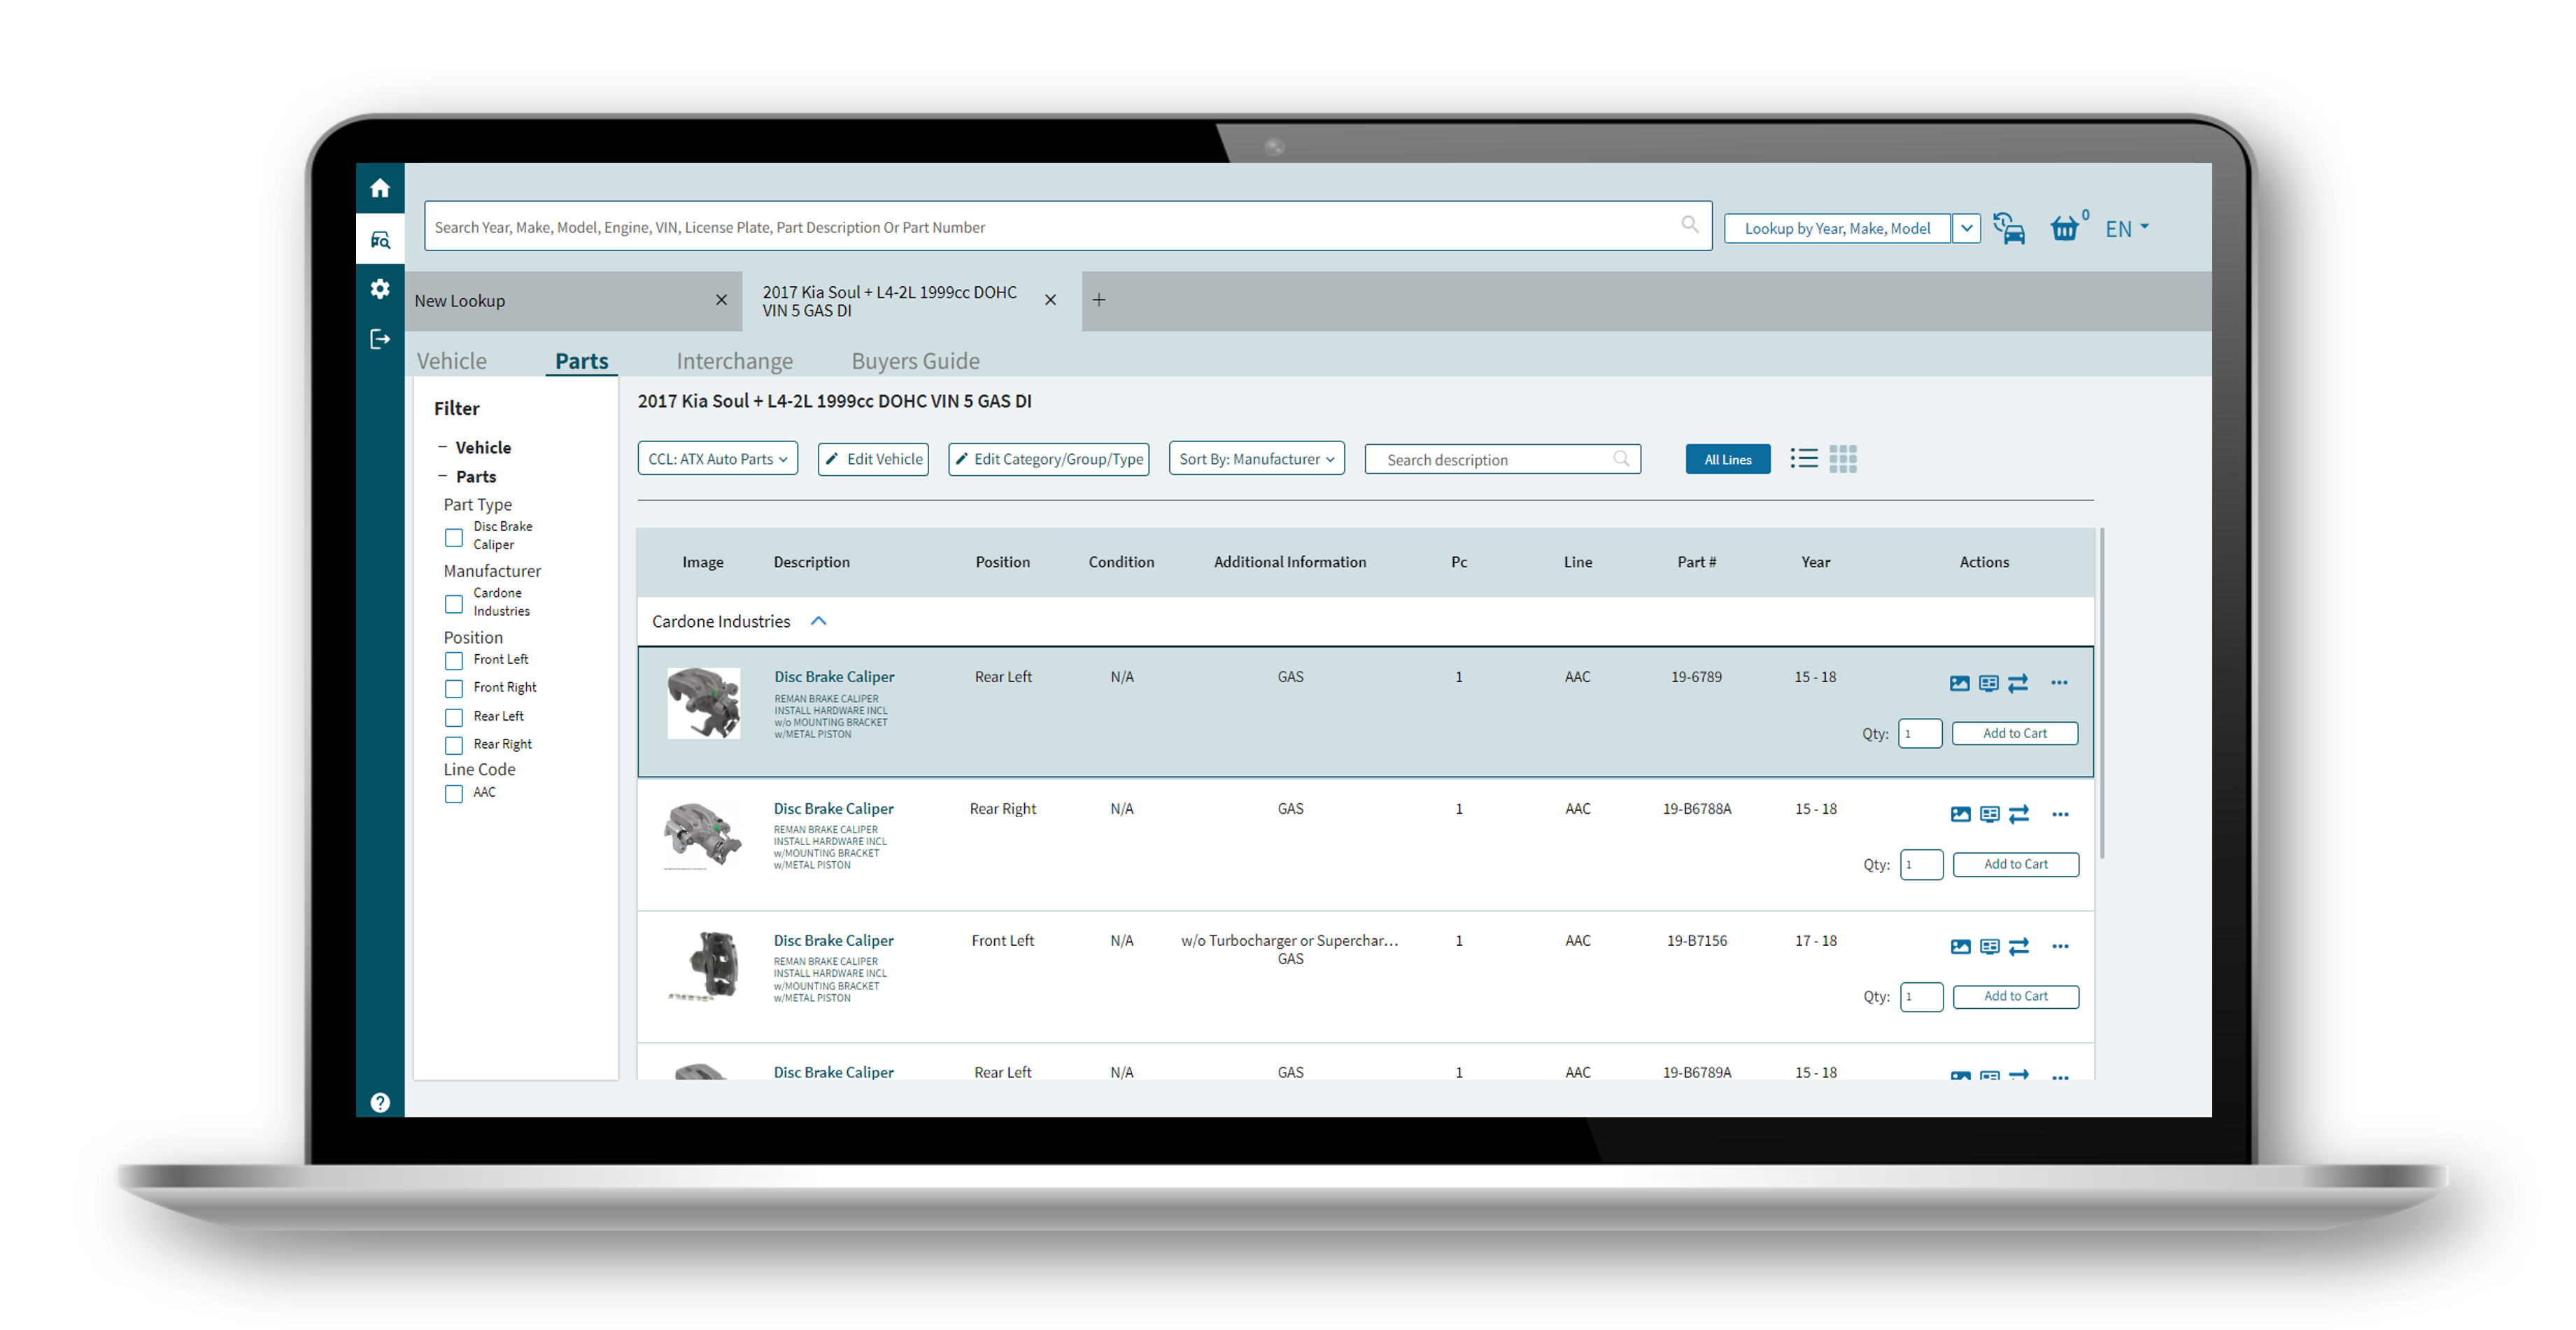Log out using the sidebar exit icon

380,339
